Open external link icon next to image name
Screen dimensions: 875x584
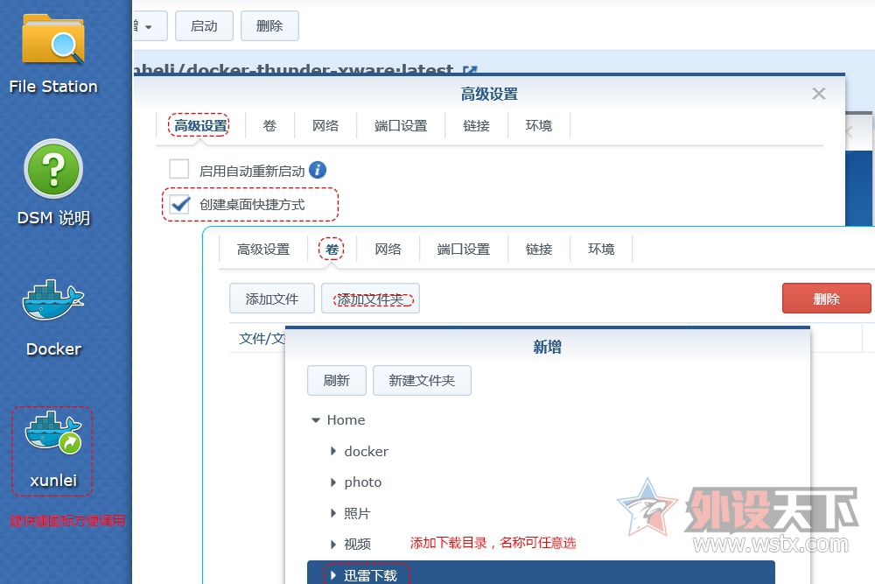[x=470, y=70]
